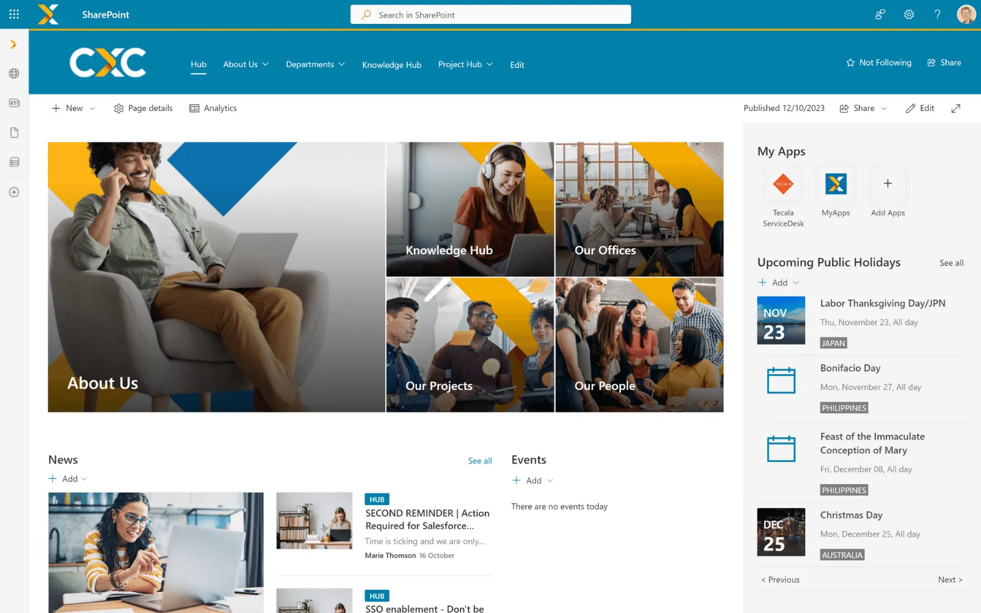Click See all next to News
The width and height of the screenshot is (981, 613).
[x=480, y=461]
